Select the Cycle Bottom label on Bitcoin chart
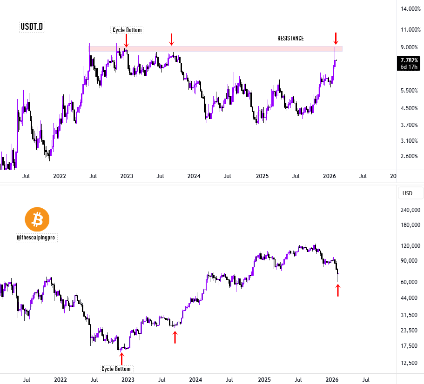 click(x=117, y=369)
